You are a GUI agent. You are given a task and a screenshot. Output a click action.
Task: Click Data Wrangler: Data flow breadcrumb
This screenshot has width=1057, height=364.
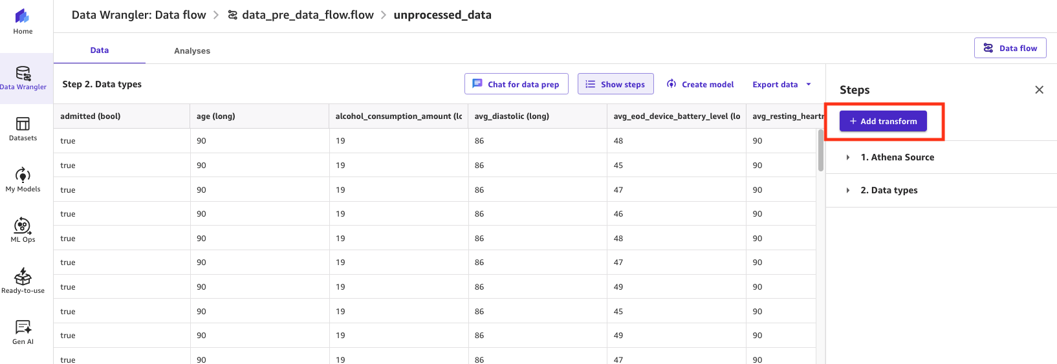(138, 15)
